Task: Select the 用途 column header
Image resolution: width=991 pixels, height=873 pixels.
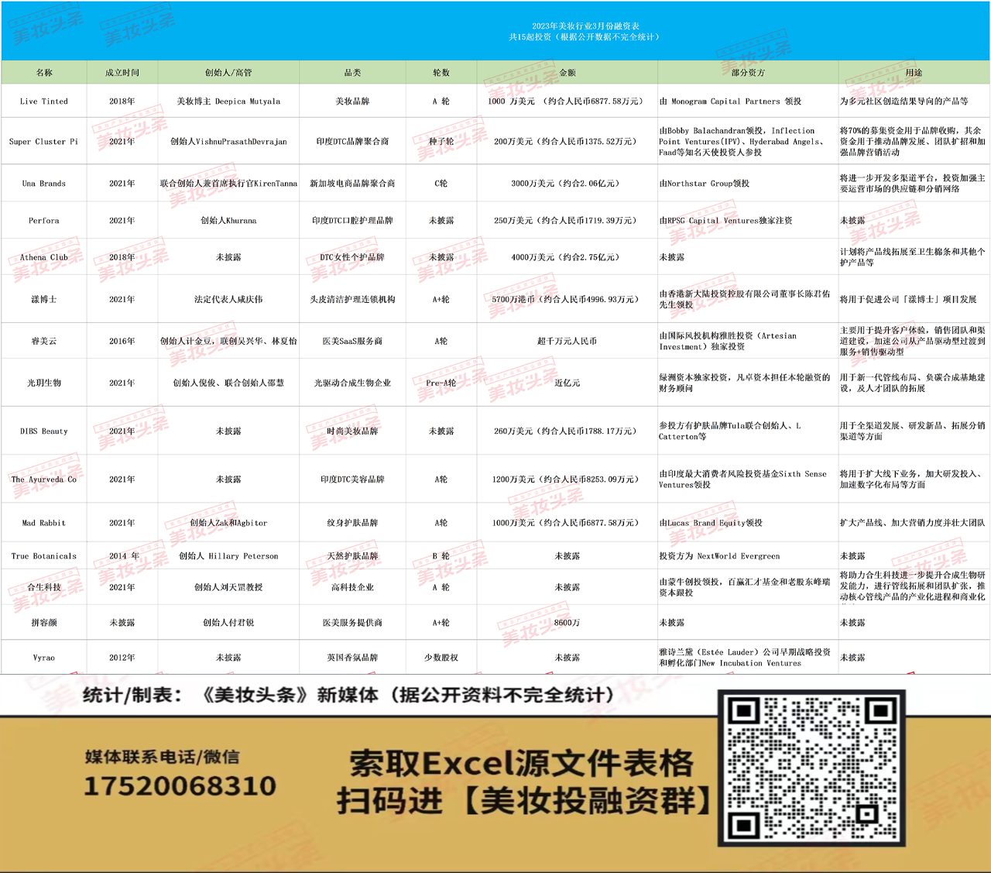Action: click(914, 73)
